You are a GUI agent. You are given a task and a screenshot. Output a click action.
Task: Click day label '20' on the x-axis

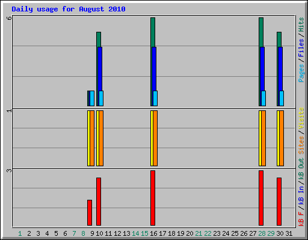[x=189, y=233]
